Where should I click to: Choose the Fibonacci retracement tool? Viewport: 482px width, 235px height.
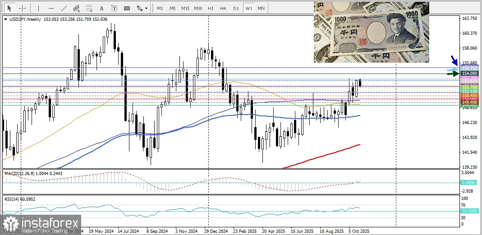point(89,8)
